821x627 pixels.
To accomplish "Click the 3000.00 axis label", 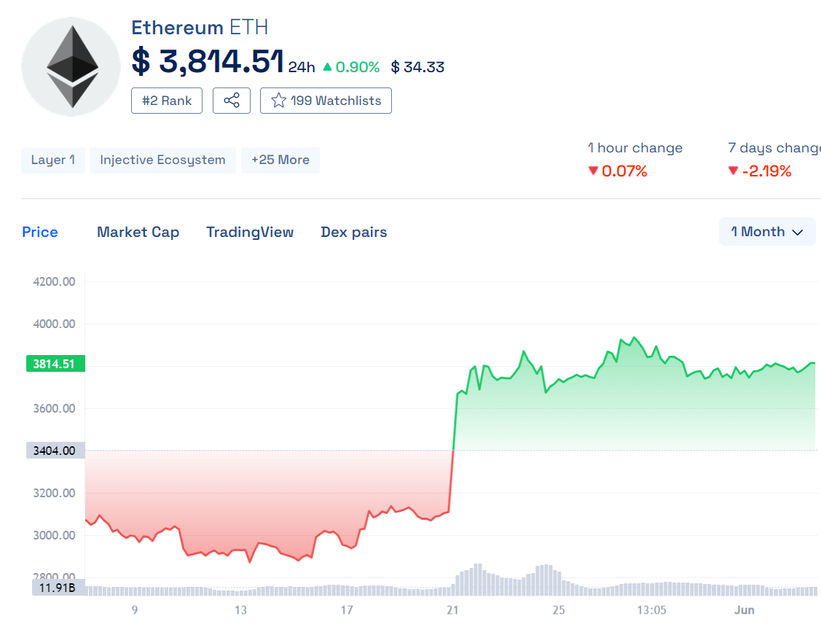I will click(54, 535).
